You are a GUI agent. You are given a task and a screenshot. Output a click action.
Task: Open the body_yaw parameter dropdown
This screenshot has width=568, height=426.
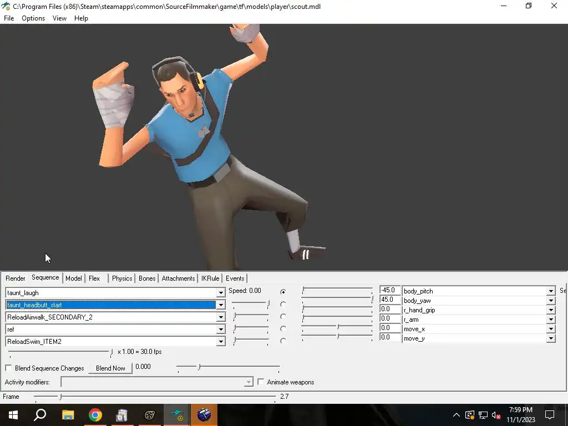[x=551, y=300]
